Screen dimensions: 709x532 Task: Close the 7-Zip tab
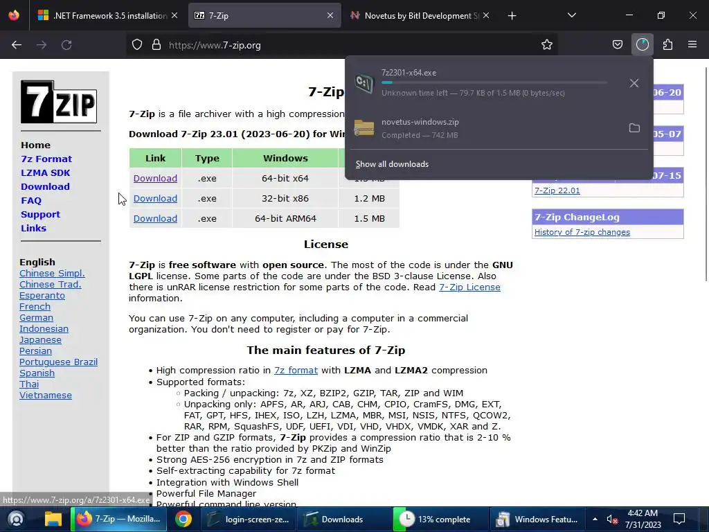330,15
